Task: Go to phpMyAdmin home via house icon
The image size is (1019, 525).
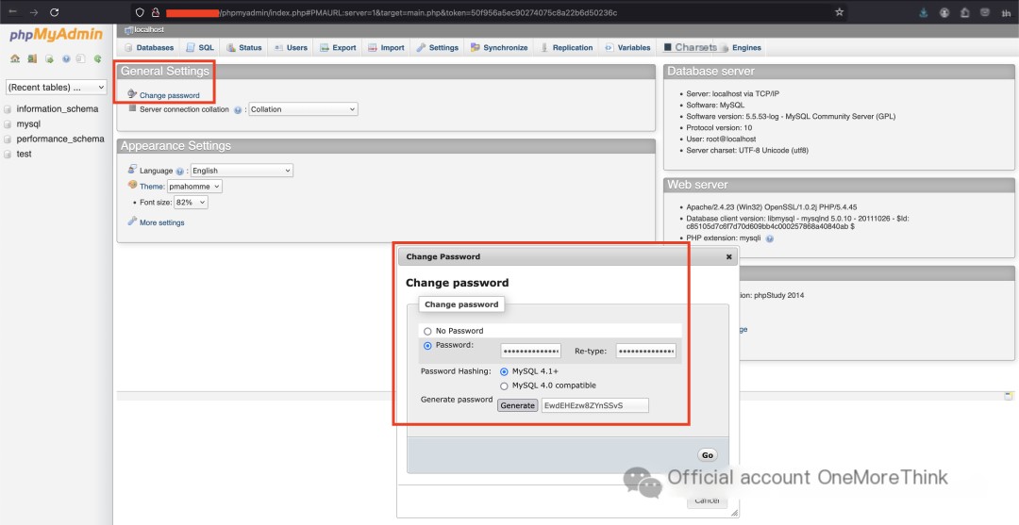Action: pyautogui.click(x=15, y=59)
